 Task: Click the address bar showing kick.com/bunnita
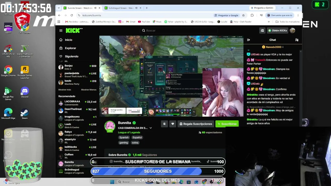(145, 15)
